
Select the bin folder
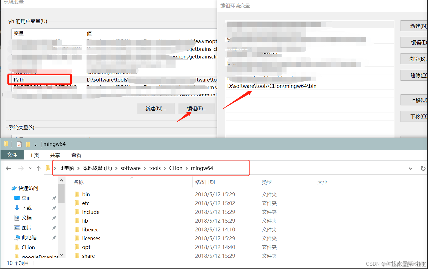[86, 194]
